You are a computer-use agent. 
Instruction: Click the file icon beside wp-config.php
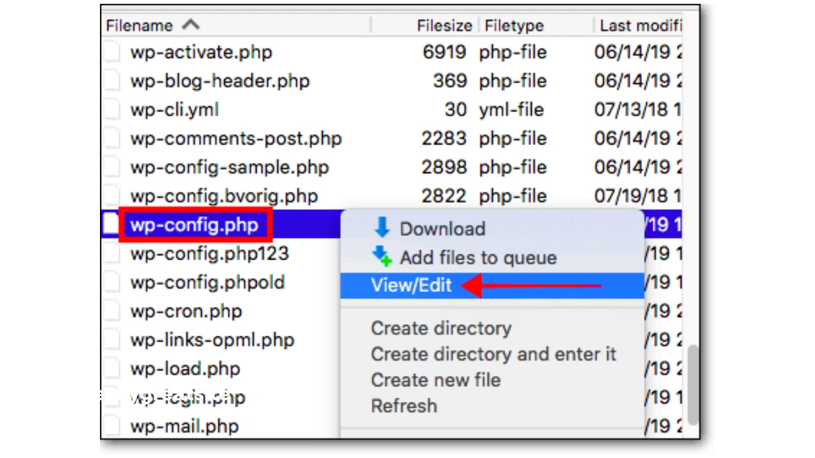(111, 224)
